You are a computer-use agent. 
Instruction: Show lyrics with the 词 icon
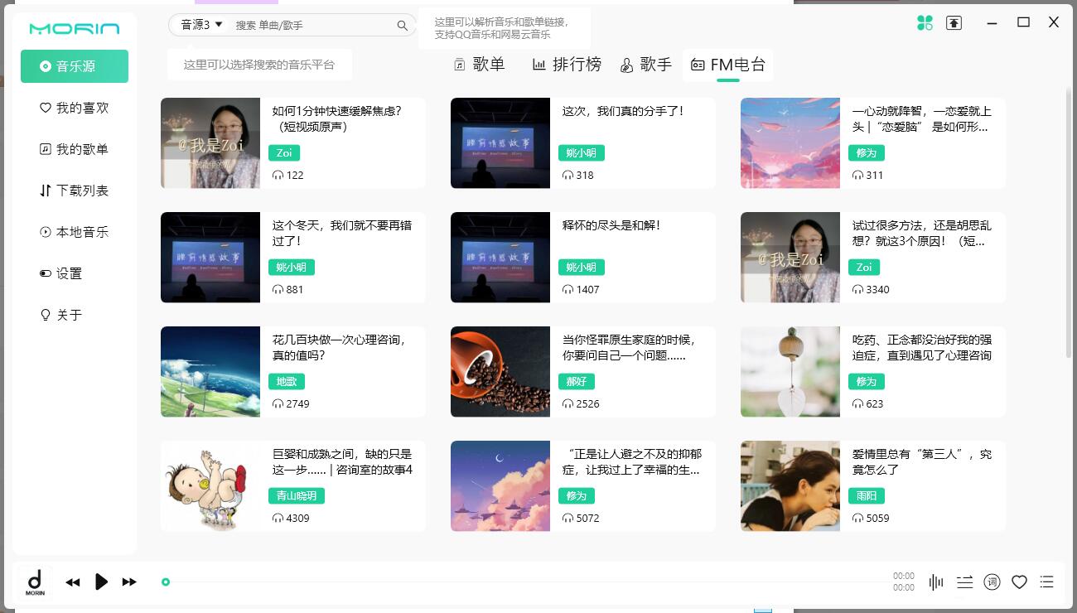coord(992,582)
